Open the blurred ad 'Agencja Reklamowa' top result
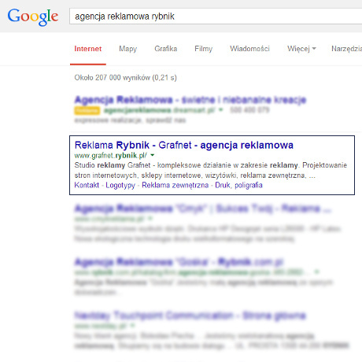362x362 pixels. click(190, 100)
